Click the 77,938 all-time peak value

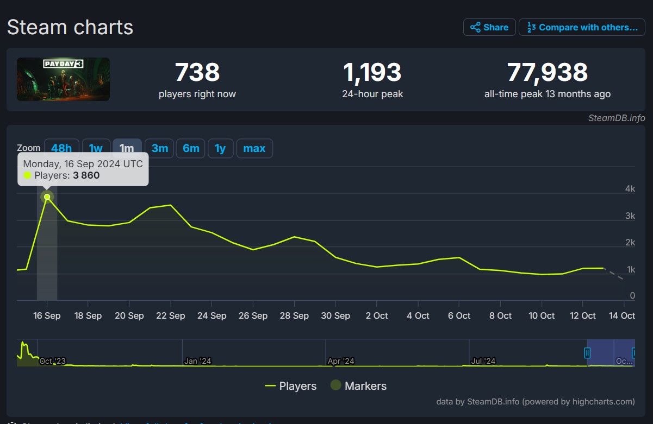[x=548, y=72]
